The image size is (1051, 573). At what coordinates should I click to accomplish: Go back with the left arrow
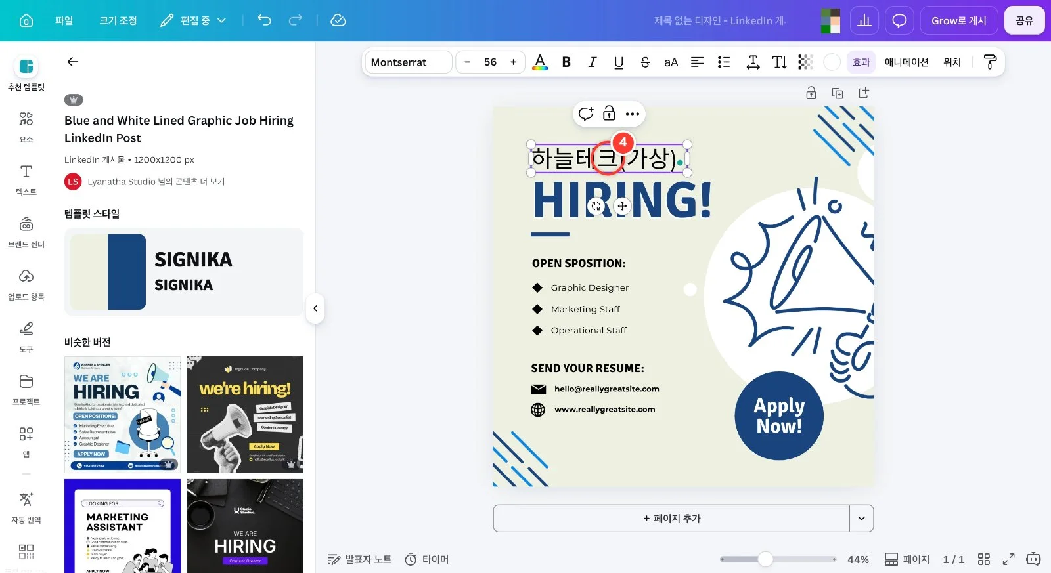tap(73, 62)
